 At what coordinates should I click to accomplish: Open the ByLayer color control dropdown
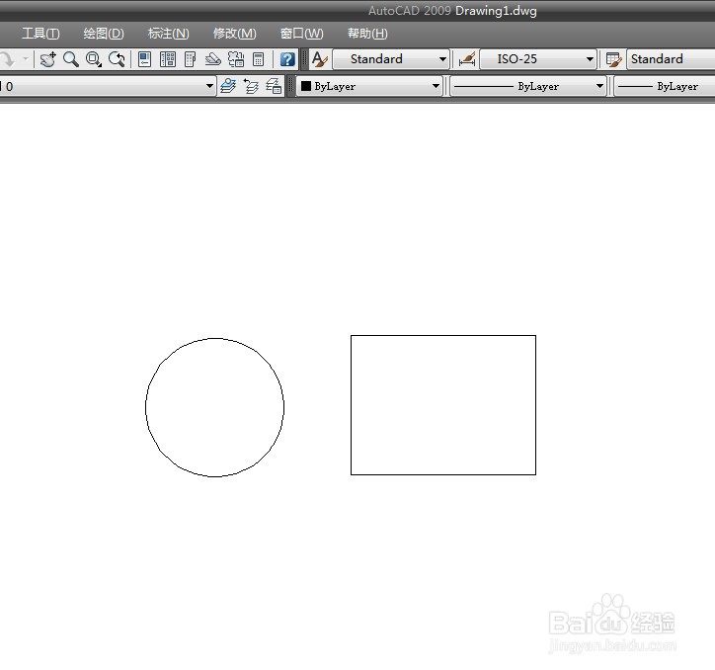coord(369,86)
